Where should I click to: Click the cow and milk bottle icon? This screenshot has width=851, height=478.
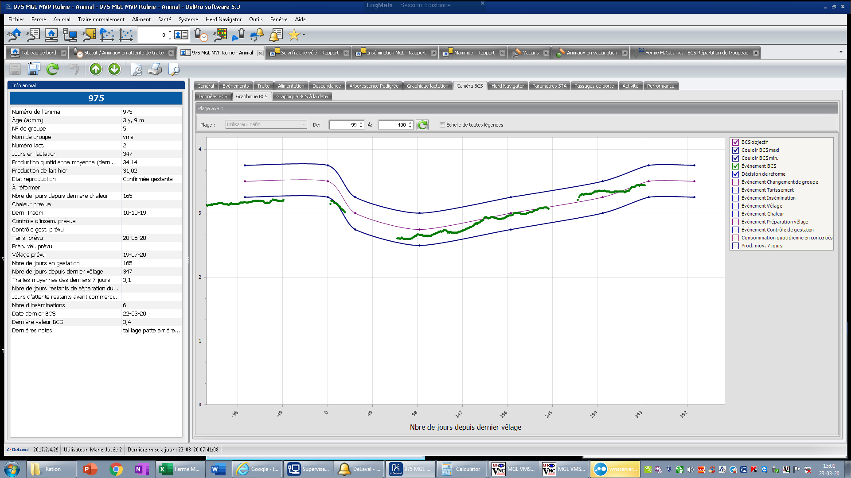point(238,35)
